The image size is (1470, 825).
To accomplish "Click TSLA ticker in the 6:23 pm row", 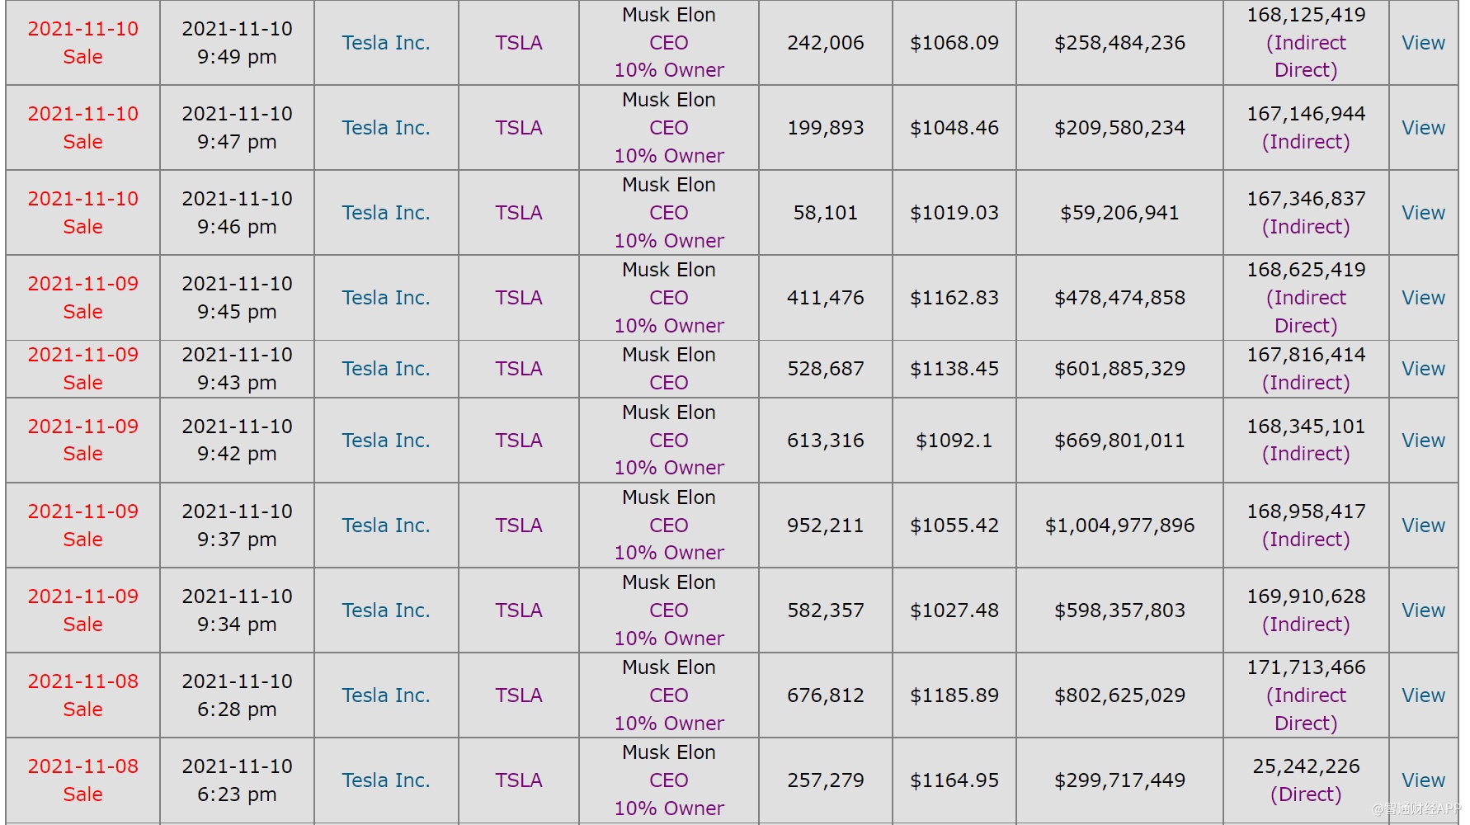I will (x=518, y=780).
